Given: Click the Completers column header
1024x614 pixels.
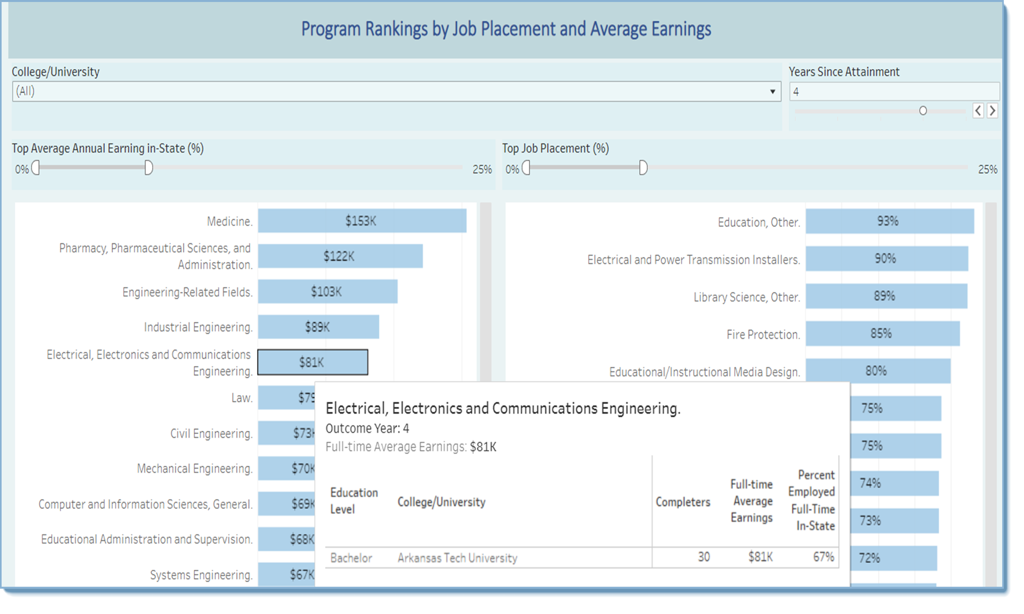Looking at the screenshot, I should tap(683, 502).
